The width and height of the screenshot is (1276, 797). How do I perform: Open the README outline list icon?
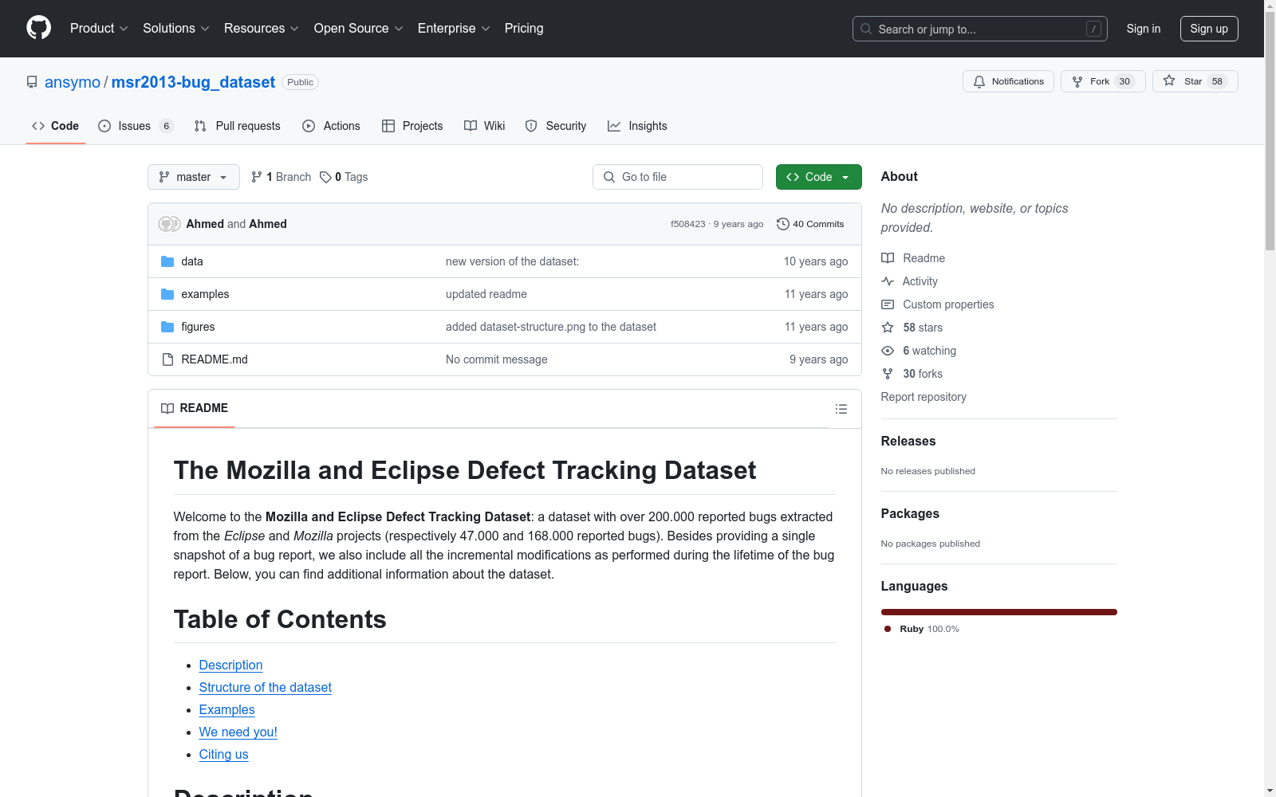[841, 409]
